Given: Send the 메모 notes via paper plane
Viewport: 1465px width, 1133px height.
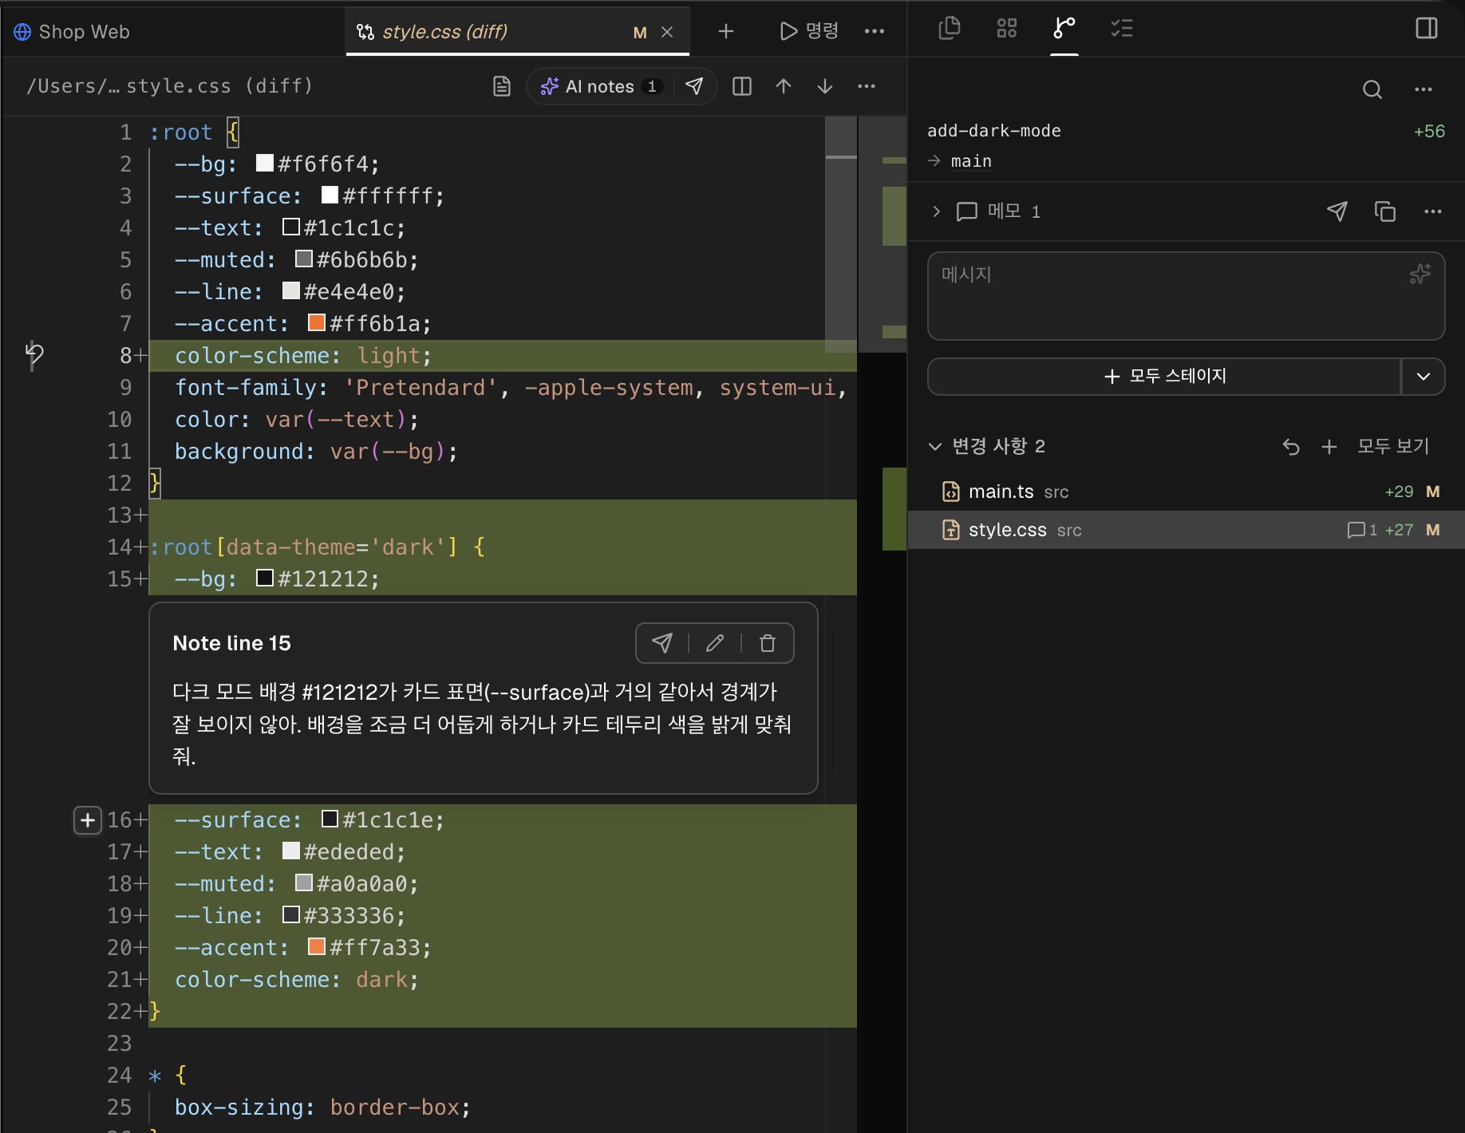Looking at the screenshot, I should [x=1337, y=211].
